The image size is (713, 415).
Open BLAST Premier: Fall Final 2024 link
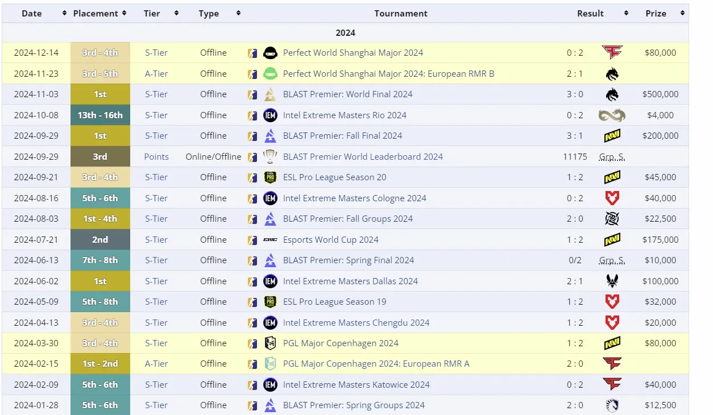coord(342,136)
